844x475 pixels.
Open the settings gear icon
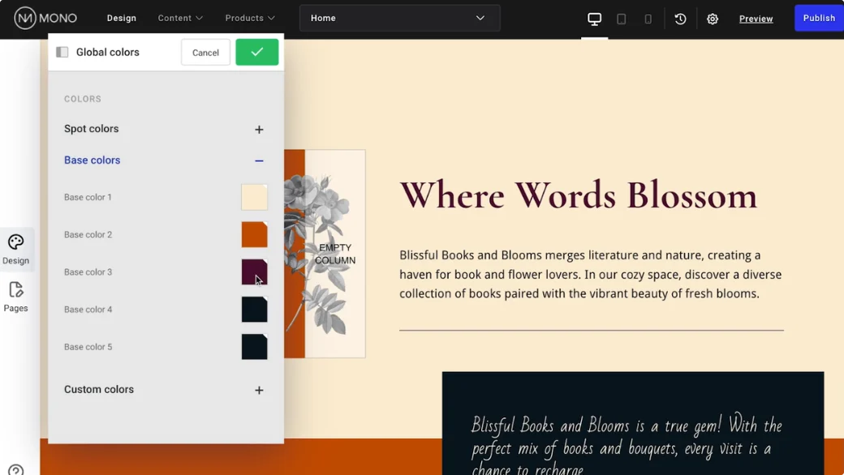tap(713, 19)
